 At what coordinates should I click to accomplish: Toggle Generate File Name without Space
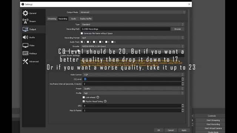click(x=82, y=33)
